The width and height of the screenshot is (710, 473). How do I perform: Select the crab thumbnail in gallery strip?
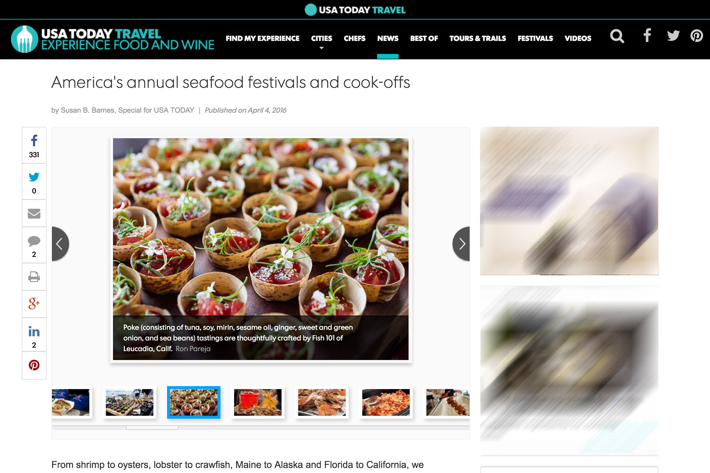[x=322, y=402]
